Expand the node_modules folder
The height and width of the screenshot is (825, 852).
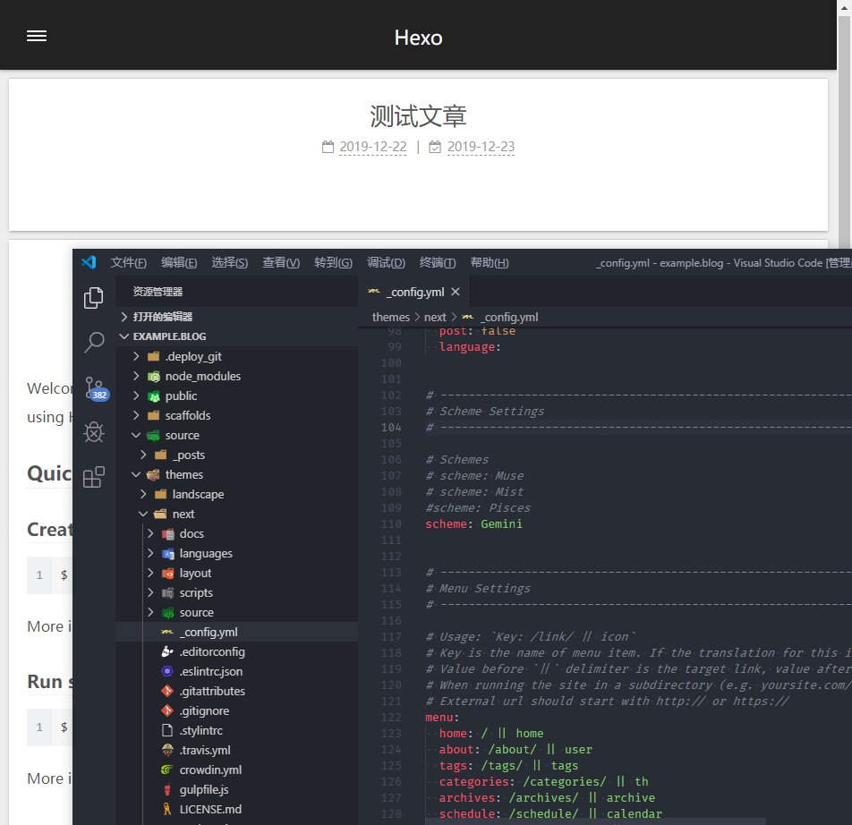(202, 376)
